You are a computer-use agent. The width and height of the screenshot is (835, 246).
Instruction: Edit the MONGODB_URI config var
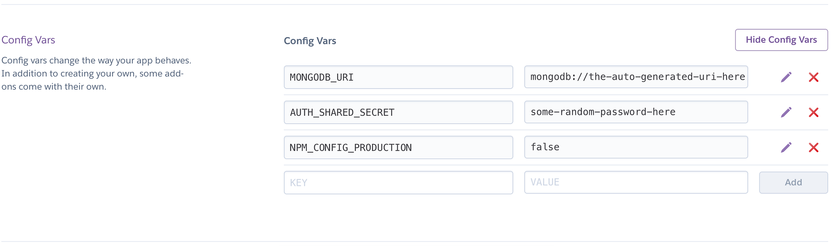[786, 77]
